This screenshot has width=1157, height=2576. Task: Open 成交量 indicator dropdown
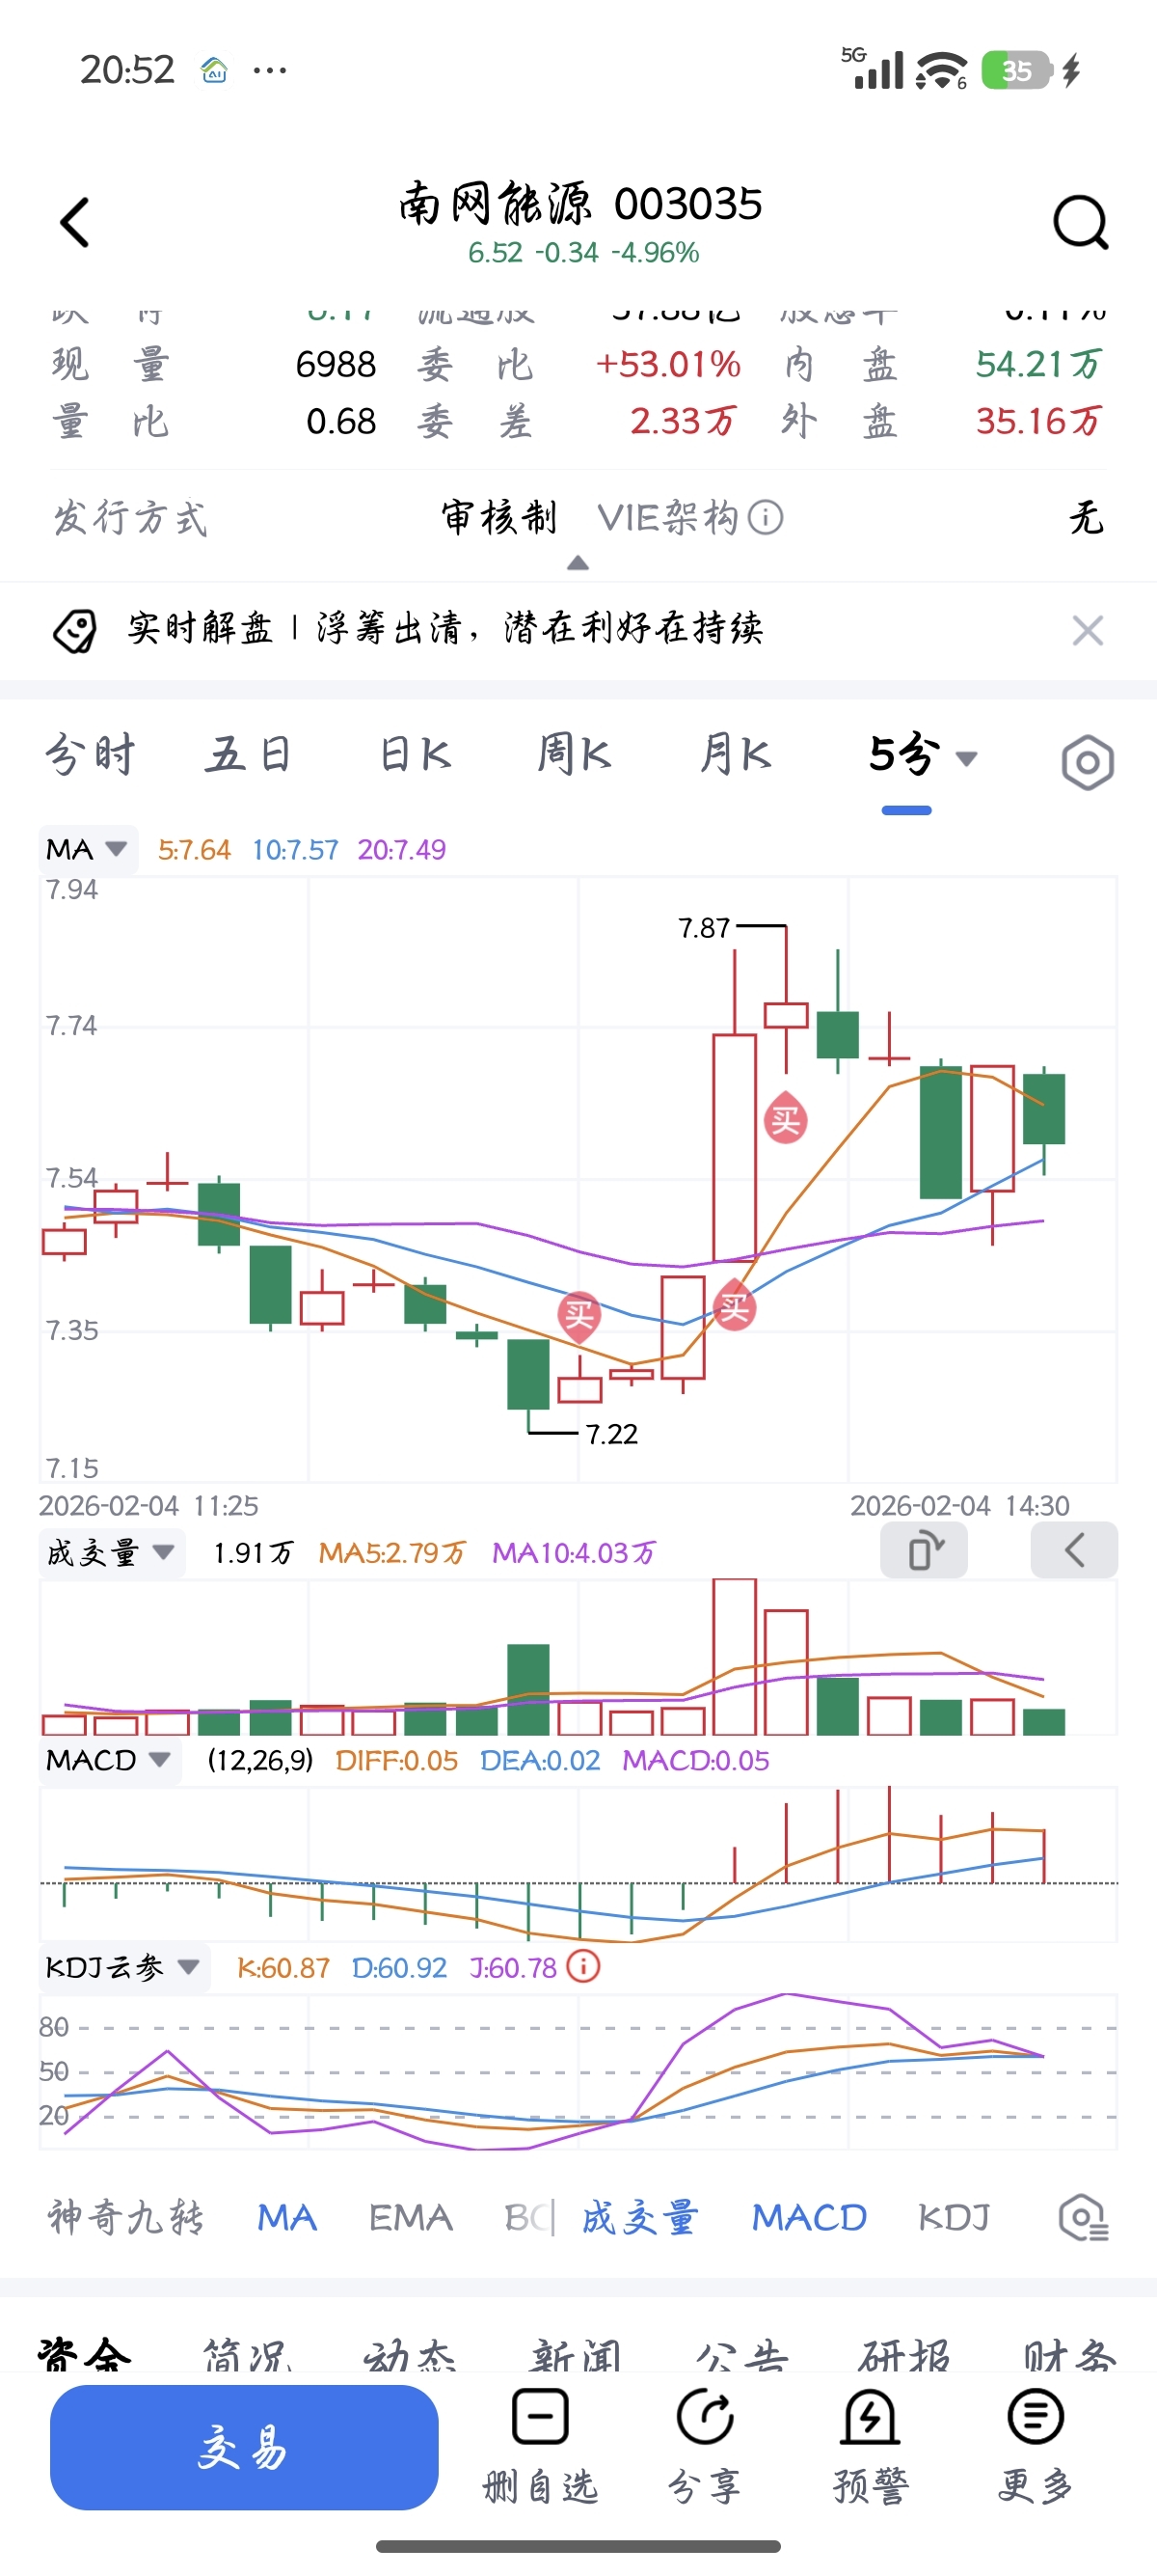click(x=111, y=1553)
